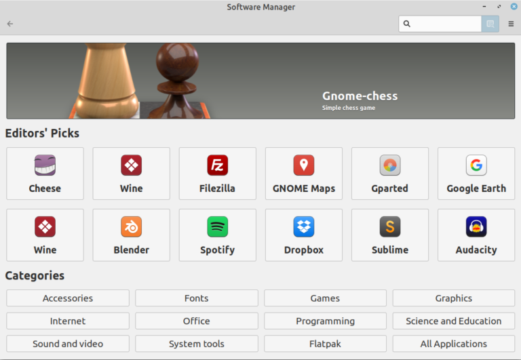Viewport: 521px width, 360px height.
Task: Click inside the search input field
Action: click(x=444, y=24)
